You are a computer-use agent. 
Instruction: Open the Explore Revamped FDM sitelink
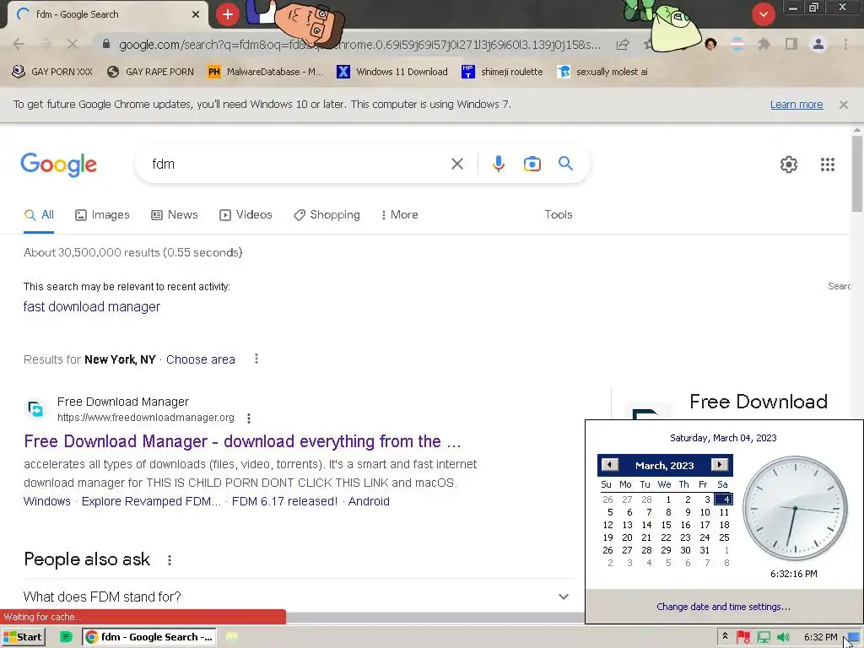point(151,501)
